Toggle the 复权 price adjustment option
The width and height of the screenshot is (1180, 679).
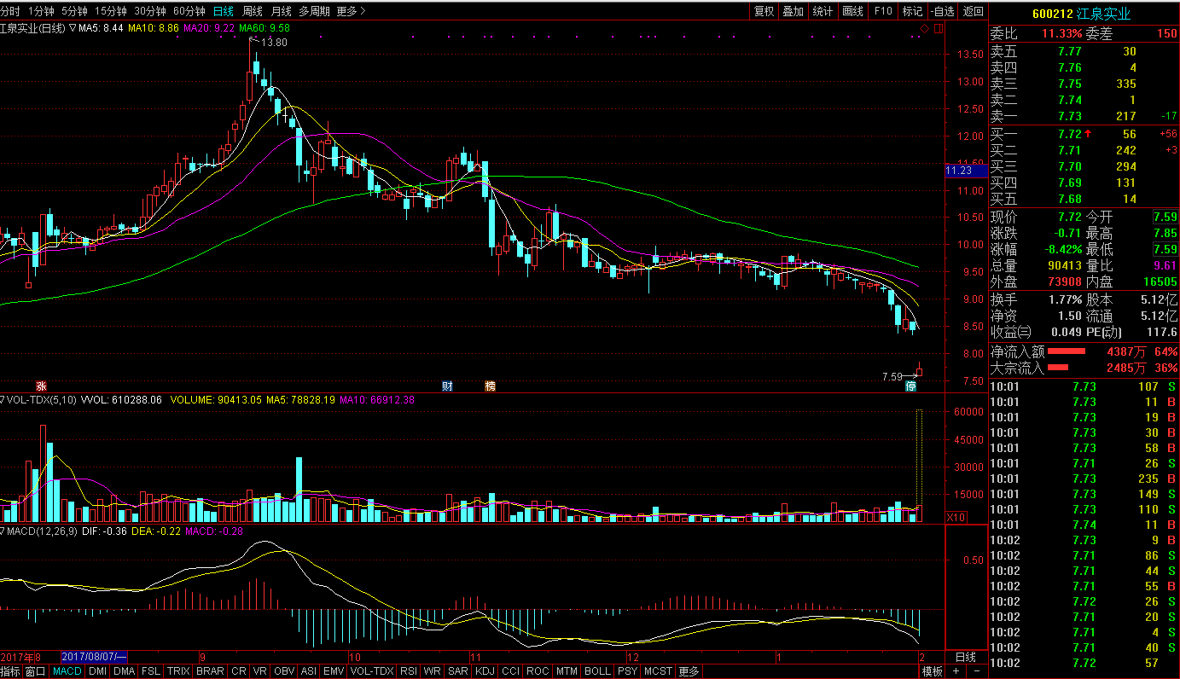(764, 11)
